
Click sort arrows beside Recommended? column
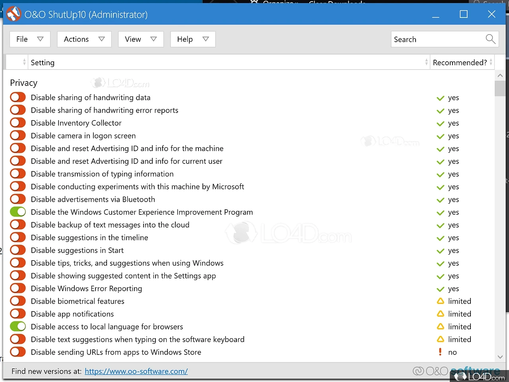(491, 62)
